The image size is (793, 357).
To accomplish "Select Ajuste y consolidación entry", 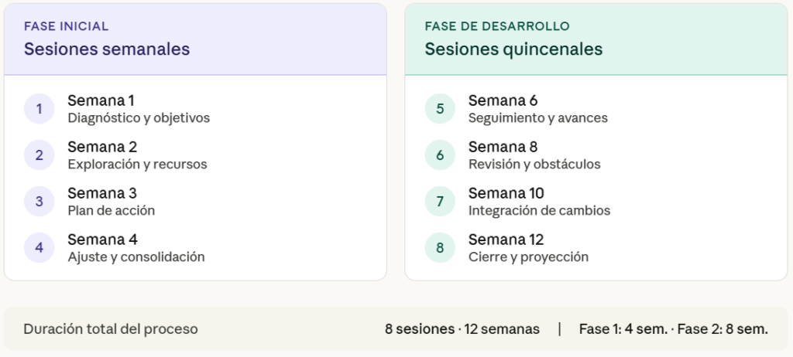I will [136, 257].
